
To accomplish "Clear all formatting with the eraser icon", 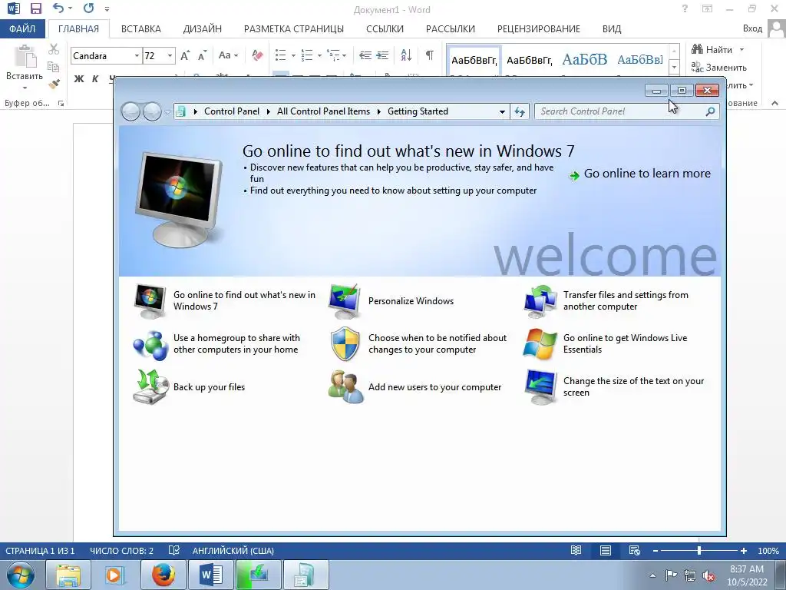I will pos(257,55).
